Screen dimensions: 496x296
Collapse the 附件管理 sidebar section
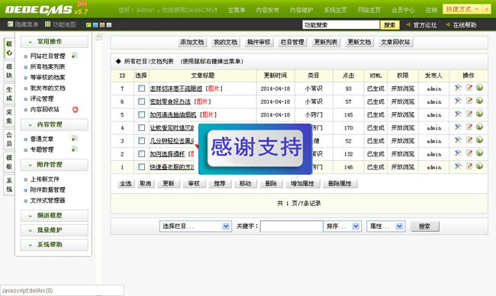point(54,165)
